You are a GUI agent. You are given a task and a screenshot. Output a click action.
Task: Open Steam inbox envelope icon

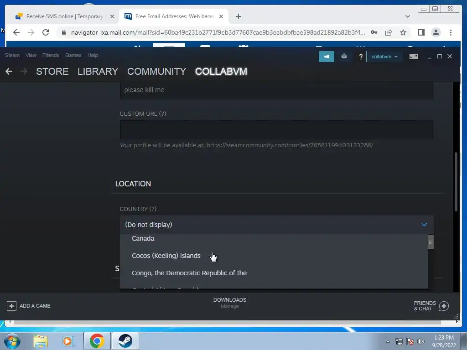point(344,56)
